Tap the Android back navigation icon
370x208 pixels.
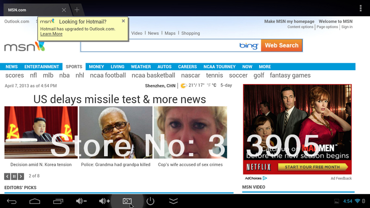(12, 201)
